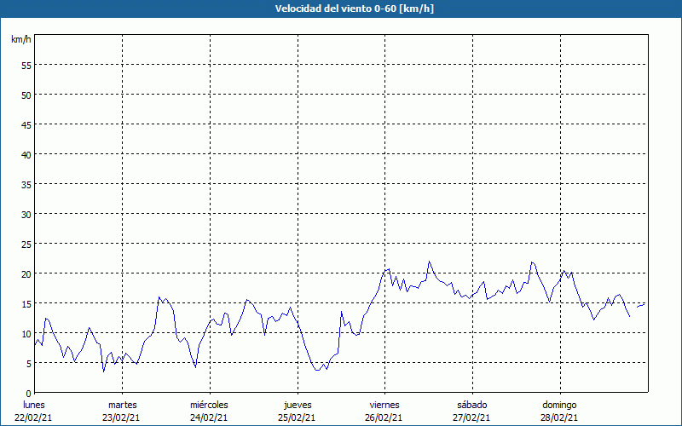
Task: Click the km/h axis unit label
Action: (x=20, y=39)
